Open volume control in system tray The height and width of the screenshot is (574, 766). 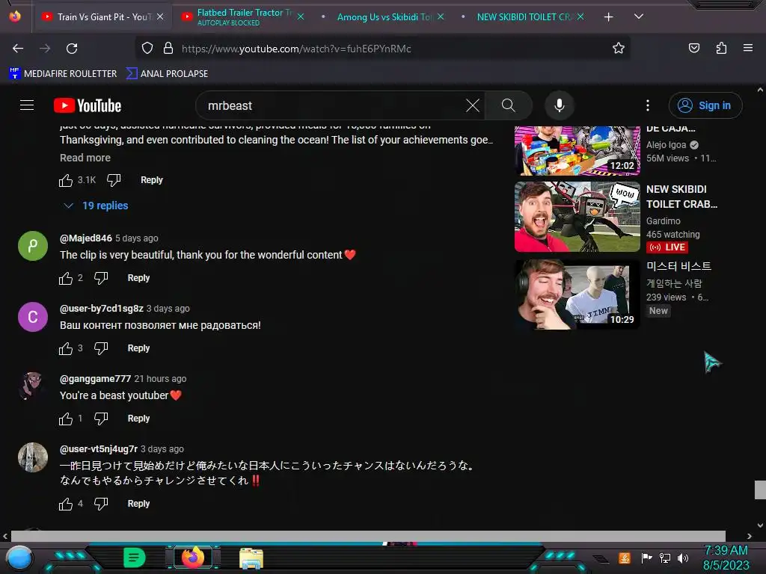683,558
